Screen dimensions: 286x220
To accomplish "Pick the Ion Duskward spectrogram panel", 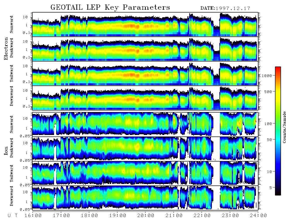I will click(x=145, y=148).
